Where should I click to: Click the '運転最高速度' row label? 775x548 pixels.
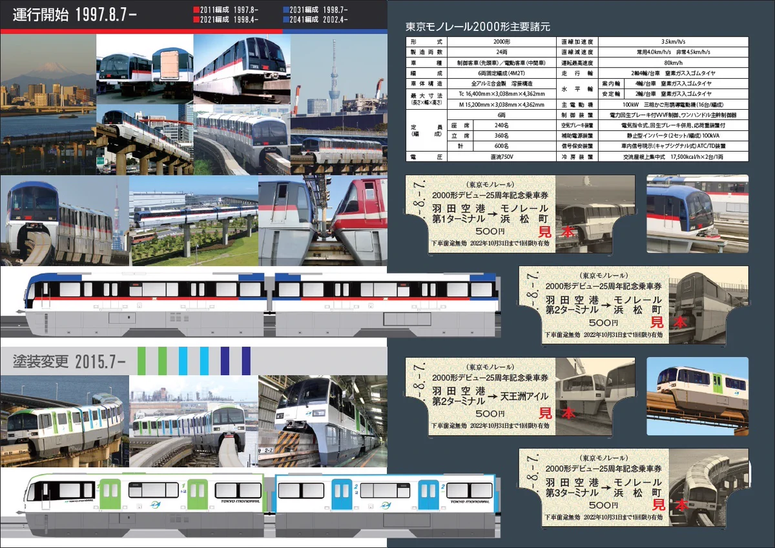[578, 63]
